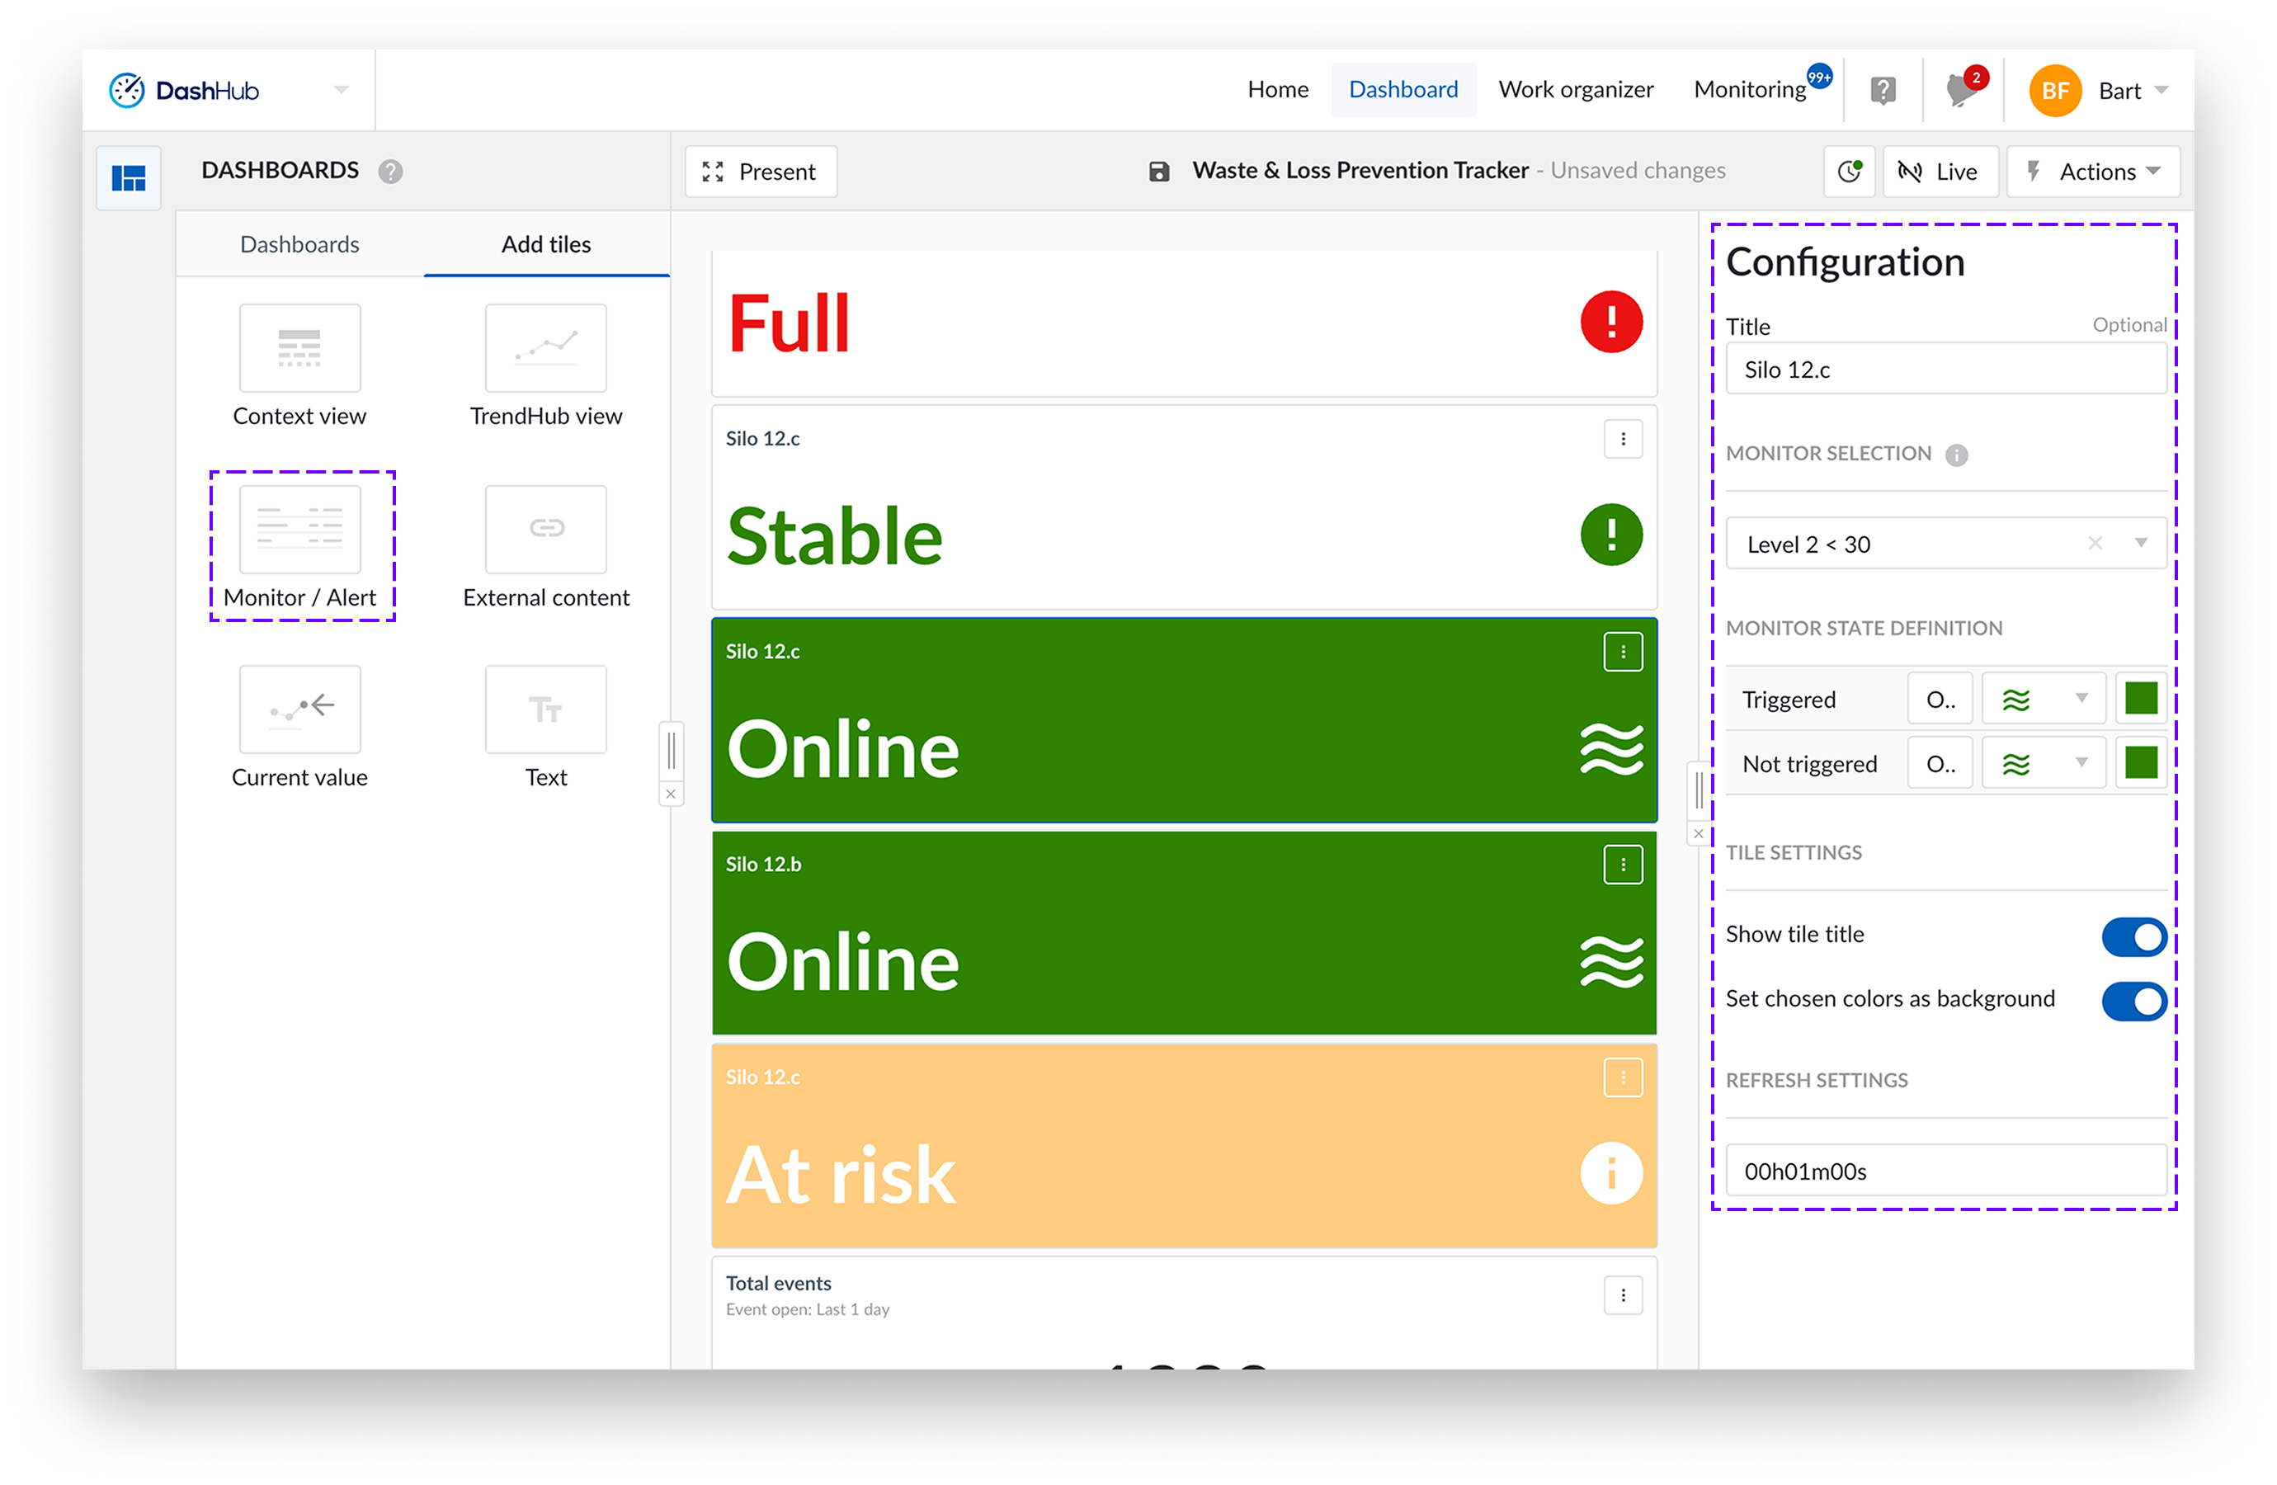
Task: Open the Triggered state icon dropdown
Action: (2043, 700)
